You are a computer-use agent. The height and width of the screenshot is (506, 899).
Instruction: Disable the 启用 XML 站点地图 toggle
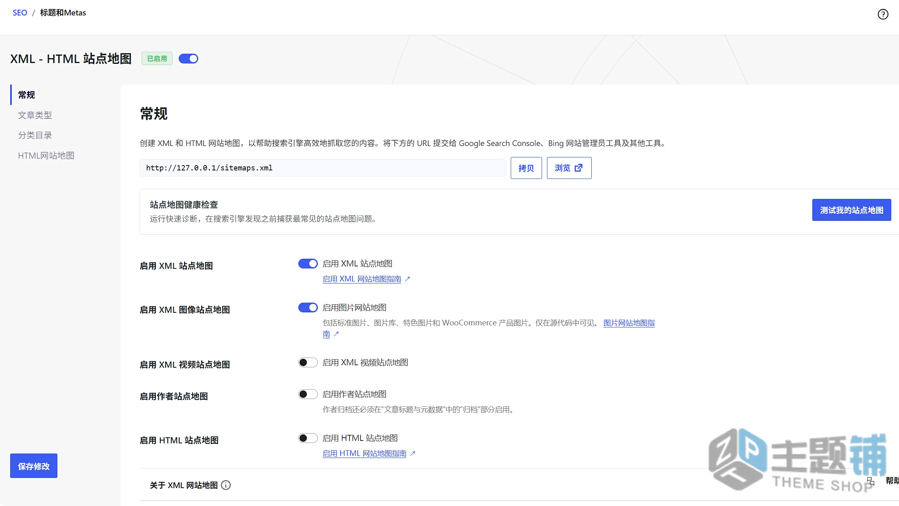[308, 264]
